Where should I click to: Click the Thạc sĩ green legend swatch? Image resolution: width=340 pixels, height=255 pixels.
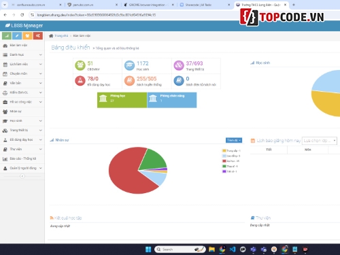(224, 167)
